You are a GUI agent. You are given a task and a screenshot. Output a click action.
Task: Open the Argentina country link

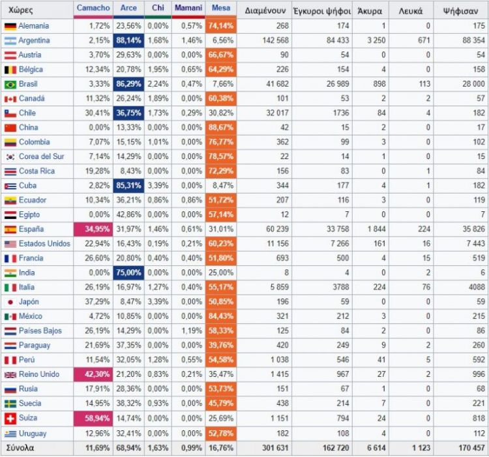coord(34,40)
